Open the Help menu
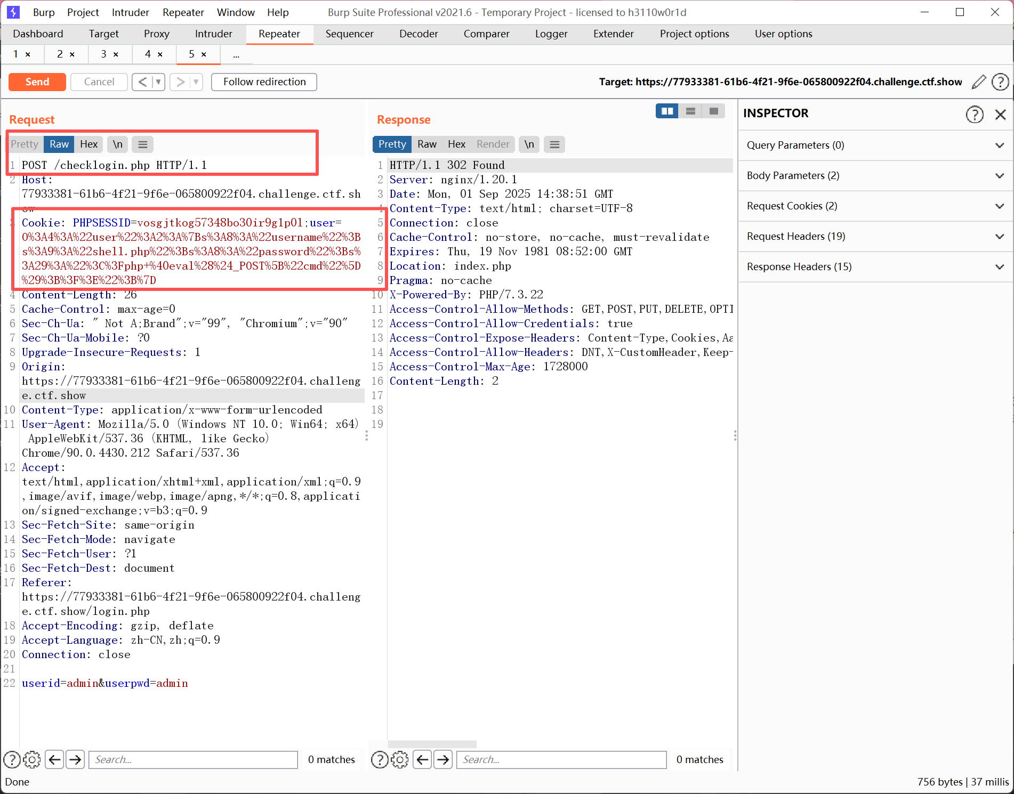 coord(278,12)
